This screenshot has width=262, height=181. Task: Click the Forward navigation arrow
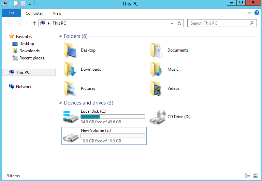pos(19,23)
